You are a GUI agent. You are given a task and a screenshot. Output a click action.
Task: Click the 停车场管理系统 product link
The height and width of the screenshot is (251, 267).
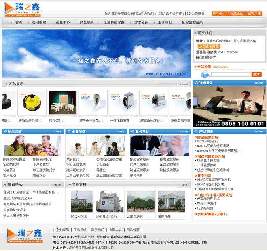pos(208,199)
